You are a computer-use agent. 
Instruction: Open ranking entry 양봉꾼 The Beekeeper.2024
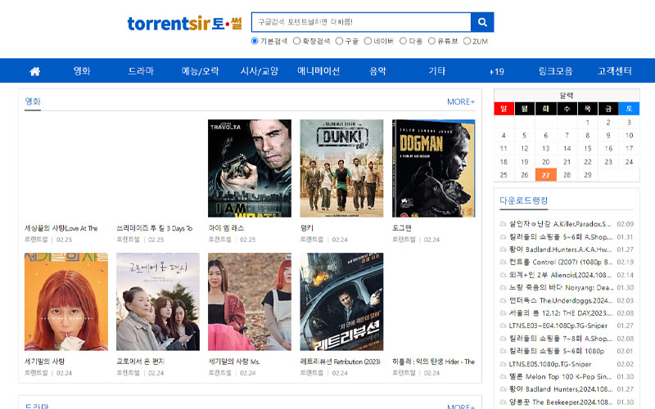click(561, 402)
